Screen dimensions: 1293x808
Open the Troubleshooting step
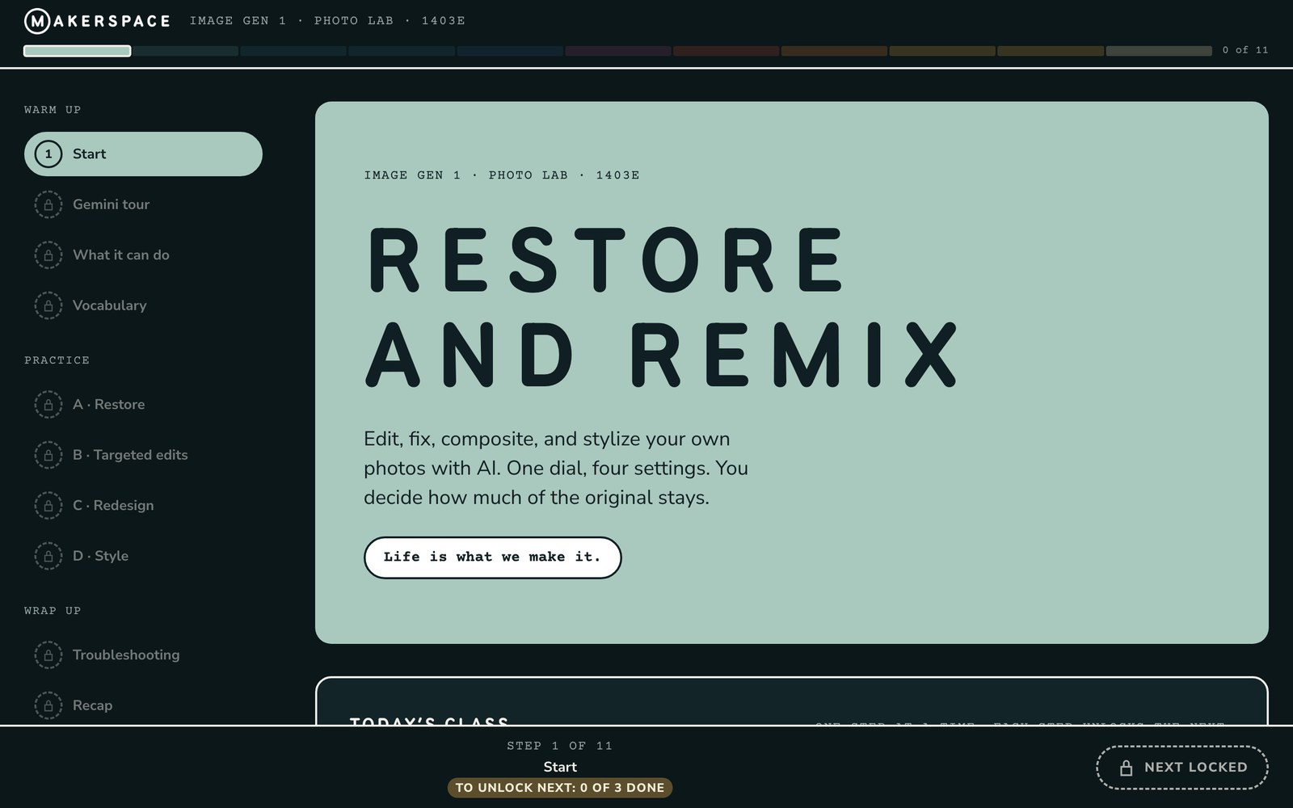pyautogui.click(x=143, y=654)
